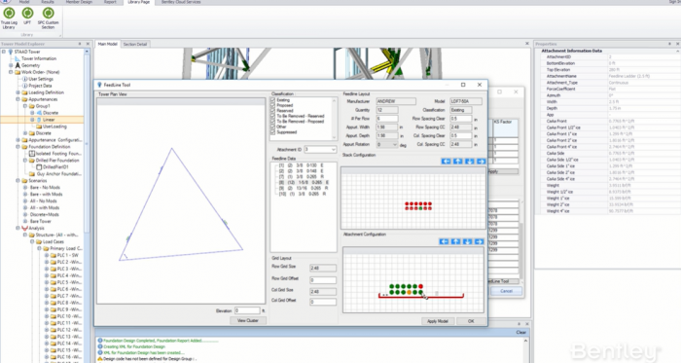Click the UPT library icon
The width and height of the screenshot is (681, 363).
coord(27,17)
